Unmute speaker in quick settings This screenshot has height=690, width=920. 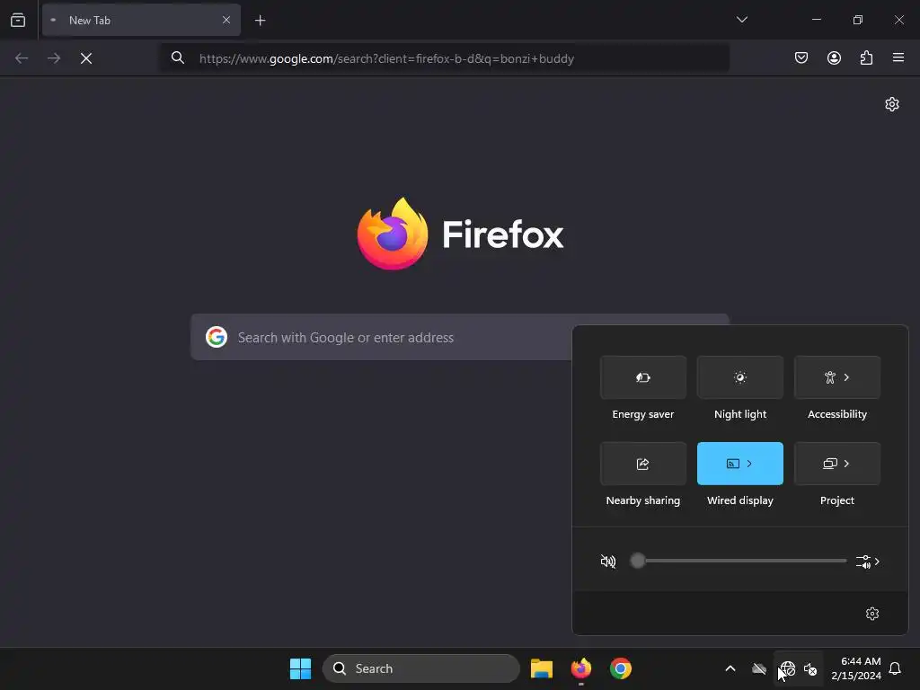pos(608,562)
